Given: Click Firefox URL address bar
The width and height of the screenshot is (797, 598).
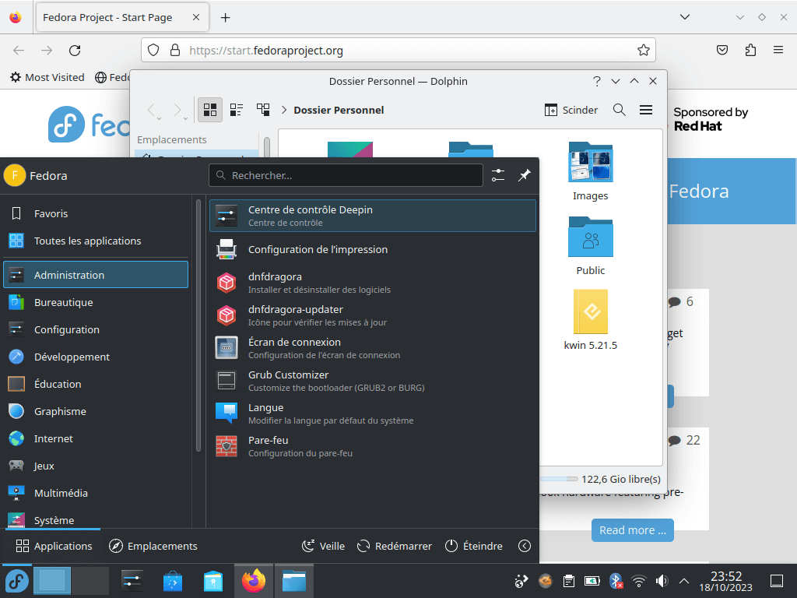Looking at the screenshot, I should 398,51.
